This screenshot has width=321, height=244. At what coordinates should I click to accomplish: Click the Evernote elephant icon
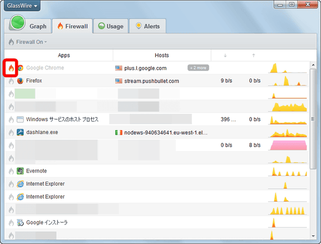tap(20, 171)
